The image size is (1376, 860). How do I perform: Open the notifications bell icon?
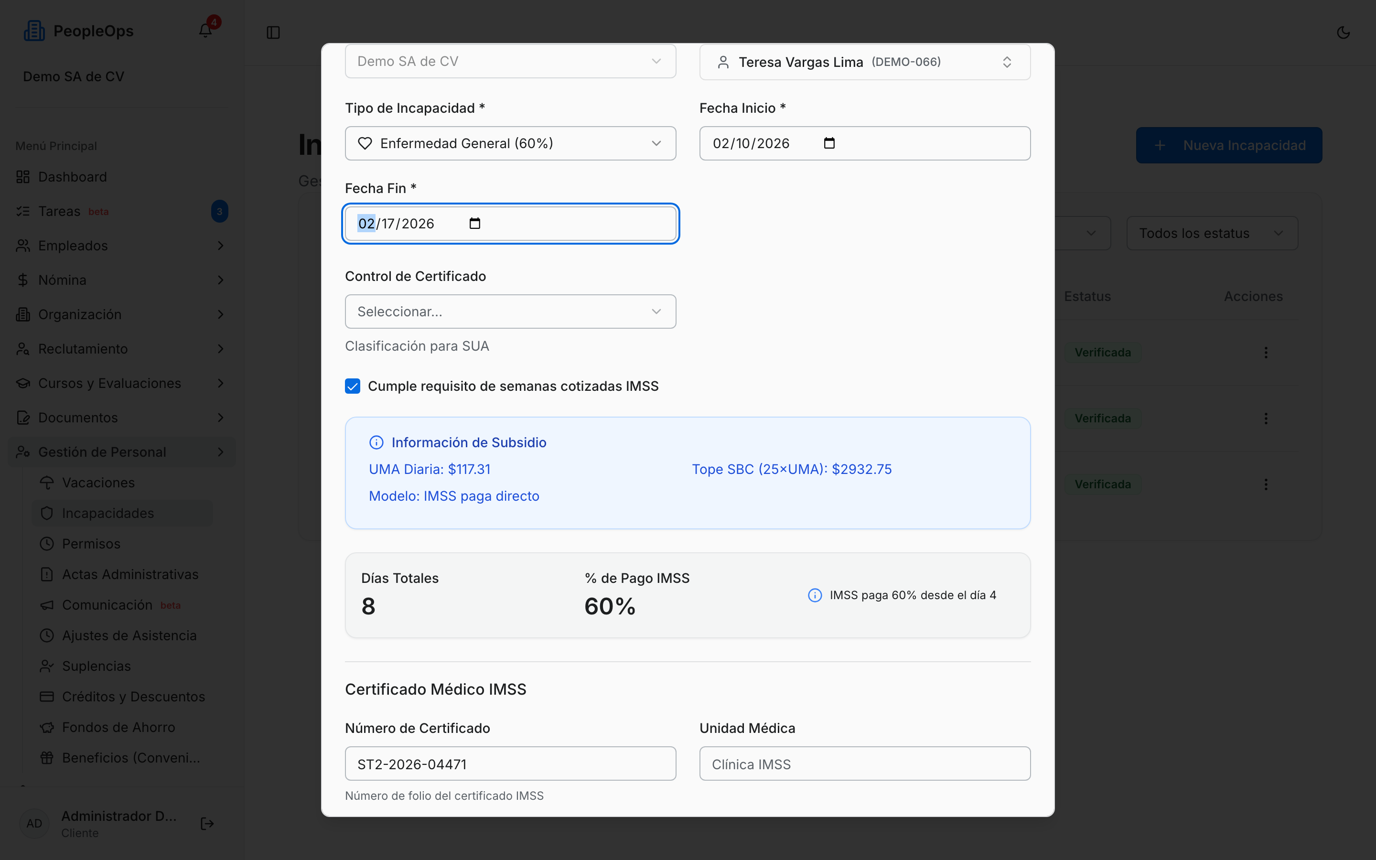(x=205, y=31)
